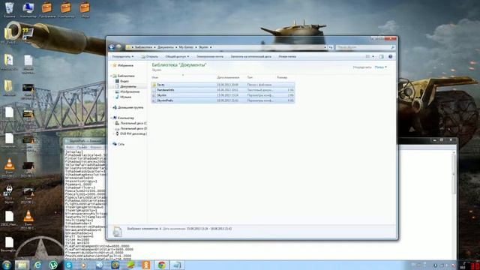Click Записать на оптический диск

tap(250, 57)
